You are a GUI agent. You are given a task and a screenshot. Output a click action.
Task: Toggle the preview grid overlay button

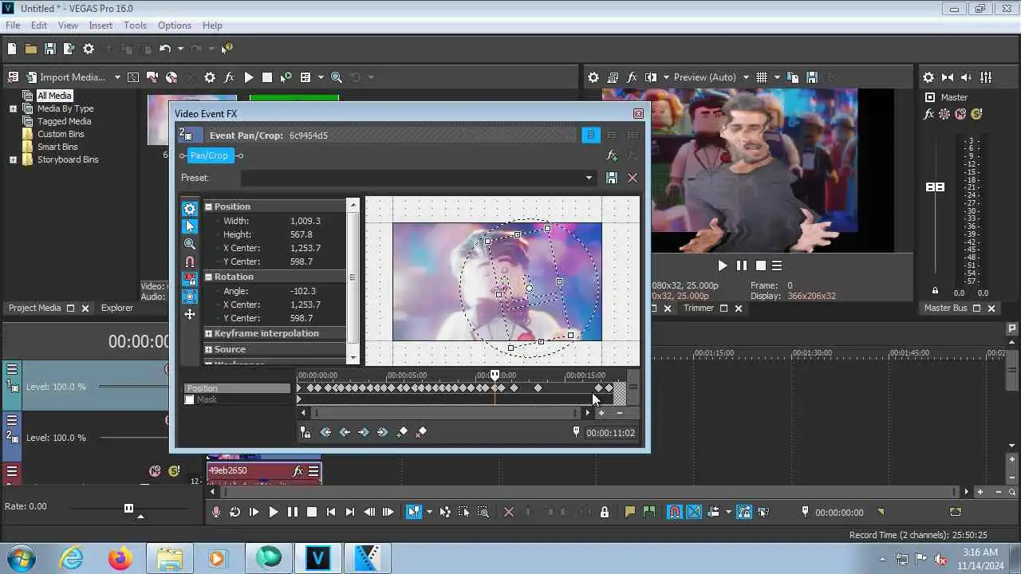(x=761, y=77)
